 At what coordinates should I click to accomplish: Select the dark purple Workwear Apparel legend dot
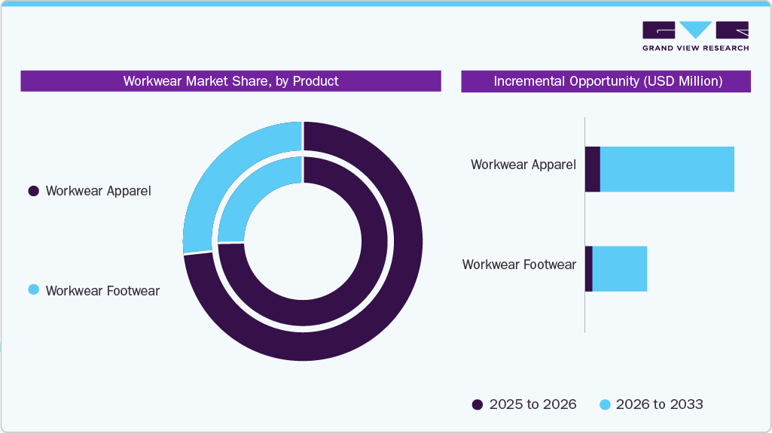pyautogui.click(x=32, y=190)
